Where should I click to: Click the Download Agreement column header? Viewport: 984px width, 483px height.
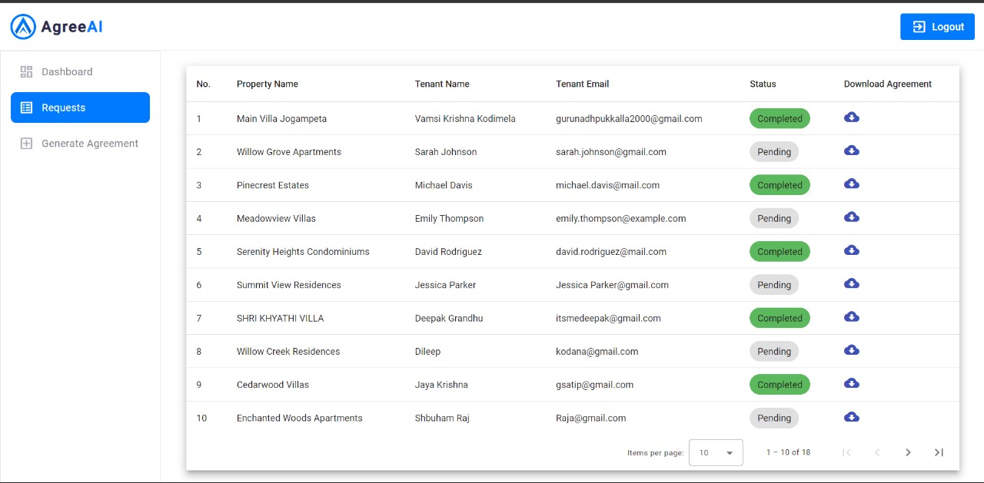coord(888,84)
